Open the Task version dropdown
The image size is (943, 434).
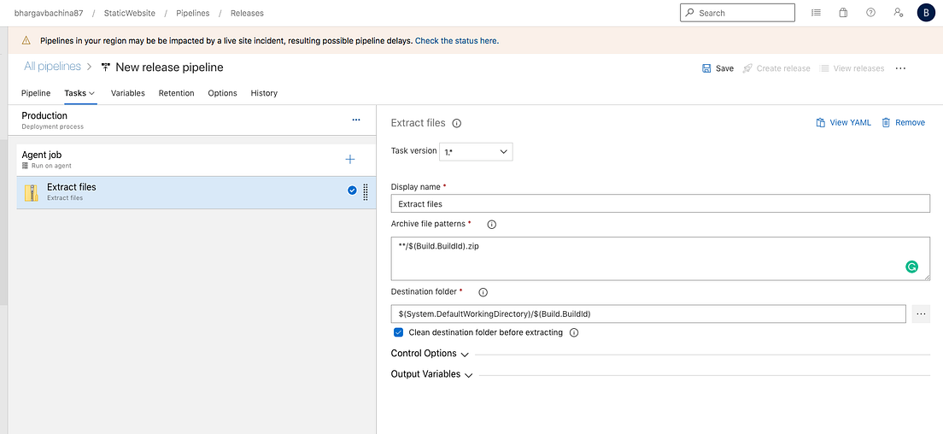click(x=476, y=151)
